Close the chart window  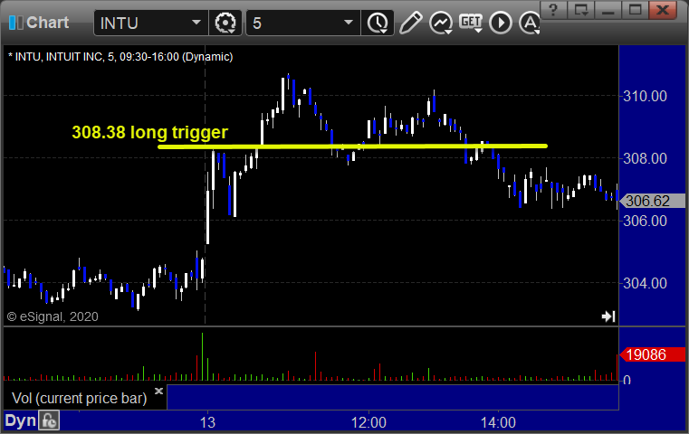663,10
